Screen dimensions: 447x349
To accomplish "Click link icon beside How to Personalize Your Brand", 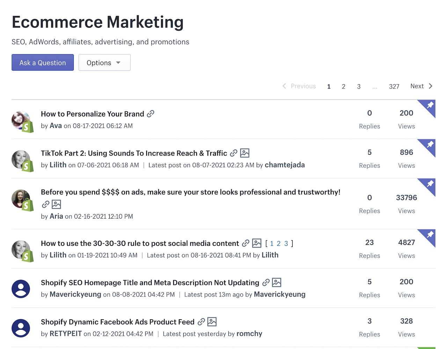I will [x=151, y=114].
